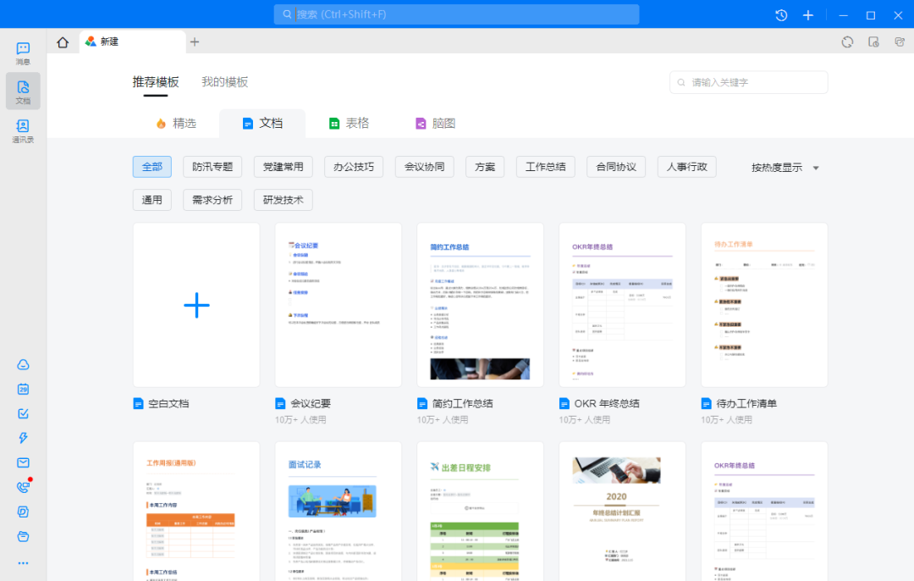Switch to 我的模板 tab

coord(225,81)
